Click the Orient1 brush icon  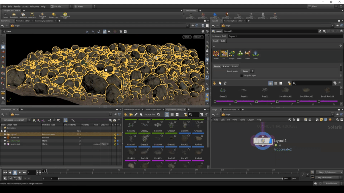coord(240,53)
